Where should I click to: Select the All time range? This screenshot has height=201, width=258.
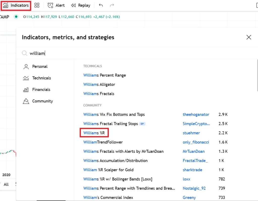(x=6, y=184)
